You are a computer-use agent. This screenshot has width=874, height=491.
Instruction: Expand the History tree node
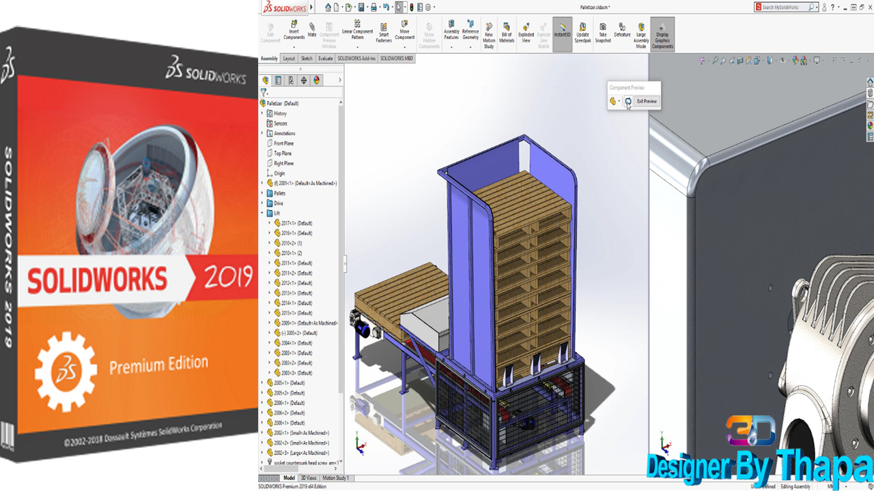tap(262, 114)
